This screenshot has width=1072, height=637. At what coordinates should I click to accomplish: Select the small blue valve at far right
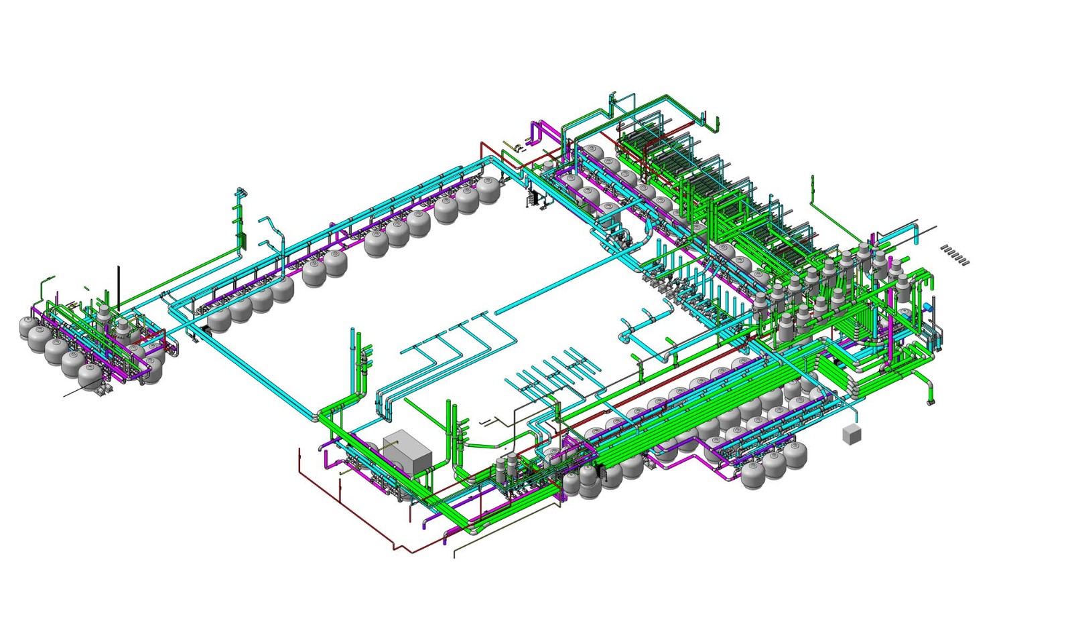927,306
